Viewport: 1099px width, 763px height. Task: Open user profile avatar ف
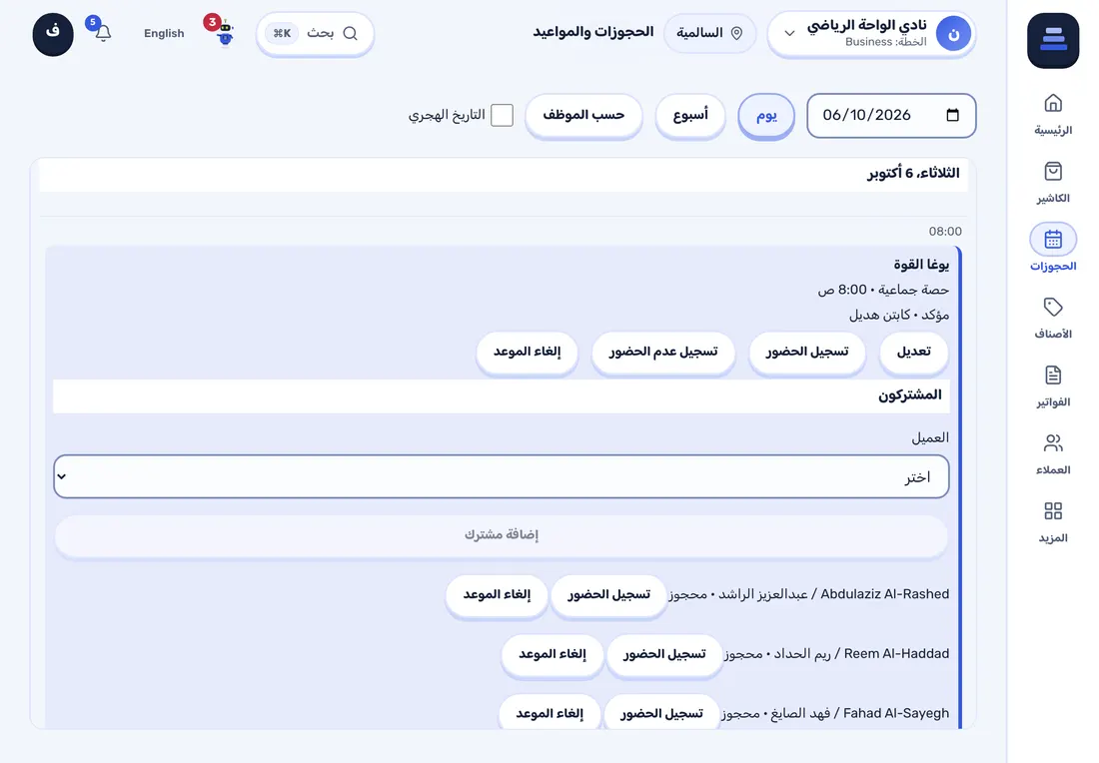click(53, 34)
